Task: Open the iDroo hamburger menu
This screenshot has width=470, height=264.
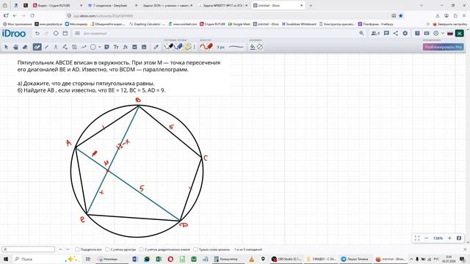Action: point(77,34)
